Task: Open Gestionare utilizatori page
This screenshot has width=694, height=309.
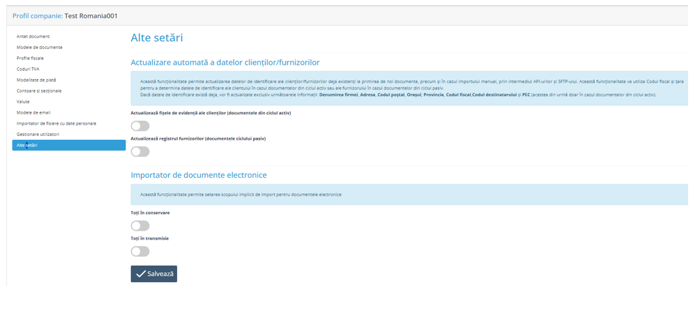Action: click(x=38, y=134)
